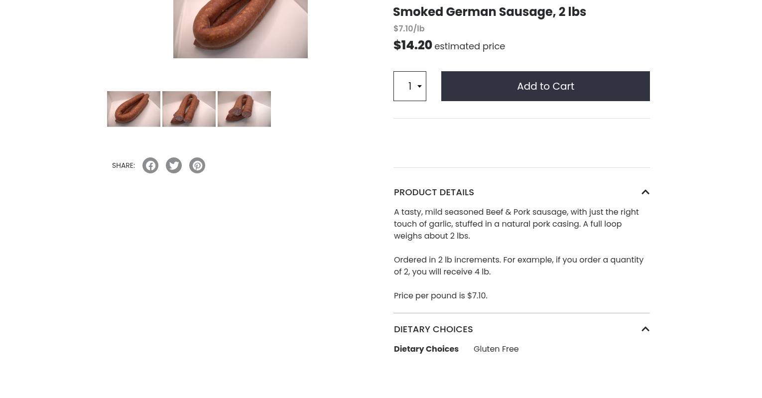The image size is (762, 398).
Task: Click the DIETARY CHOICES section heading
Action: 433,329
